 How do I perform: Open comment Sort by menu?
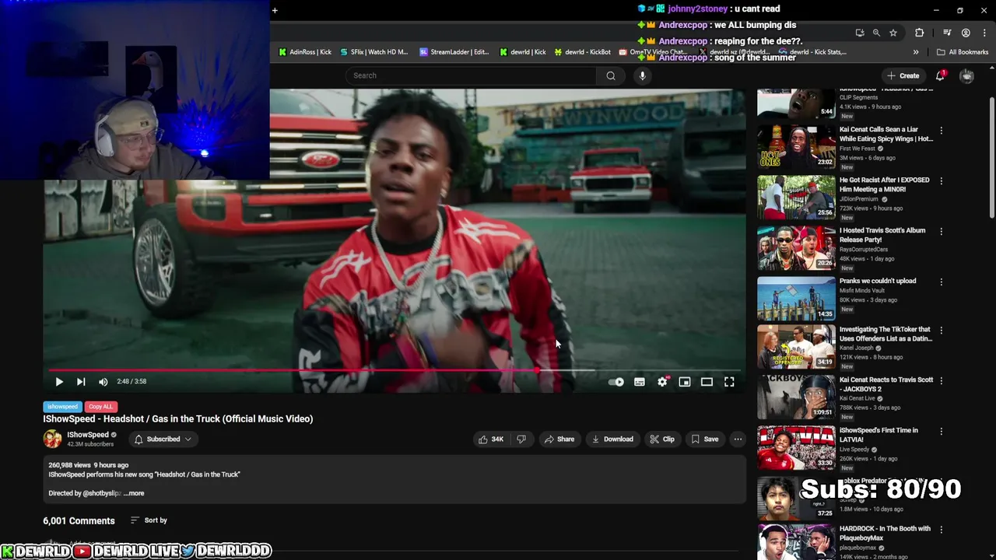(x=149, y=520)
